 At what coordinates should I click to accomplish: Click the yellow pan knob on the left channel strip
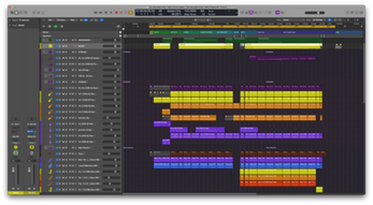coord(16,147)
